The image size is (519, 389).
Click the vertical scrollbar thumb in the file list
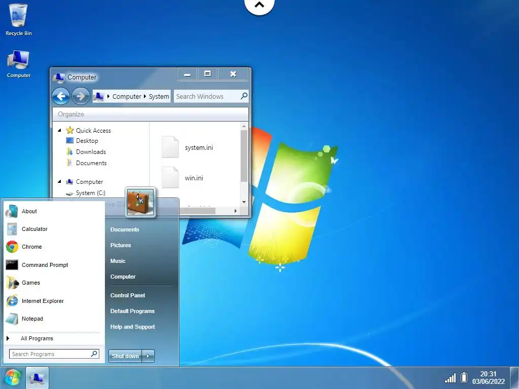click(x=244, y=156)
